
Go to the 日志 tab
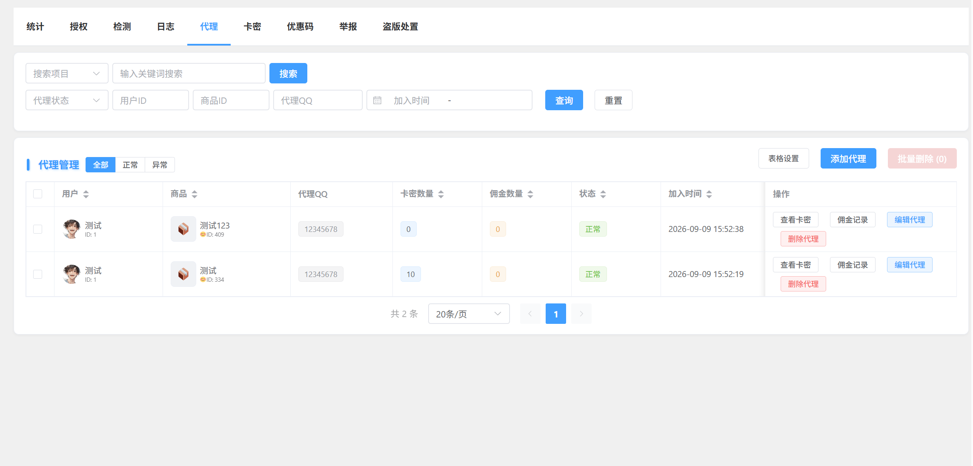tap(166, 26)
